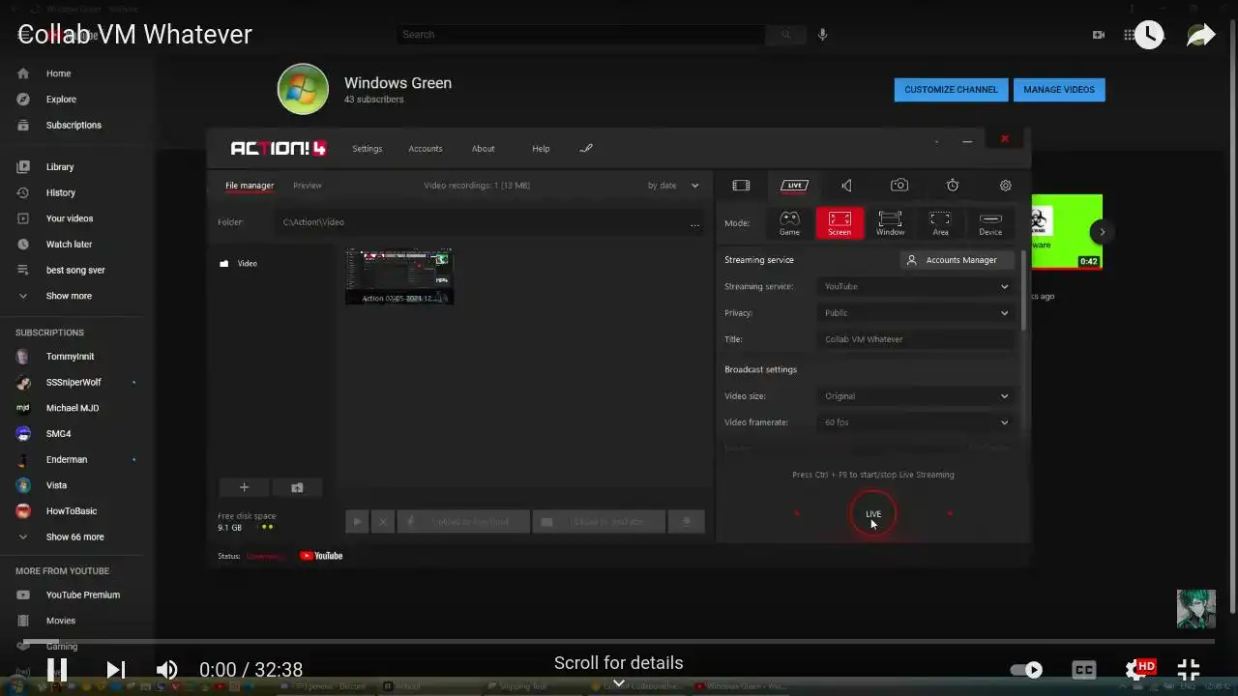The image size is (1238, 696).
Task: Open the Accounts Manager button
Action: 957,260
